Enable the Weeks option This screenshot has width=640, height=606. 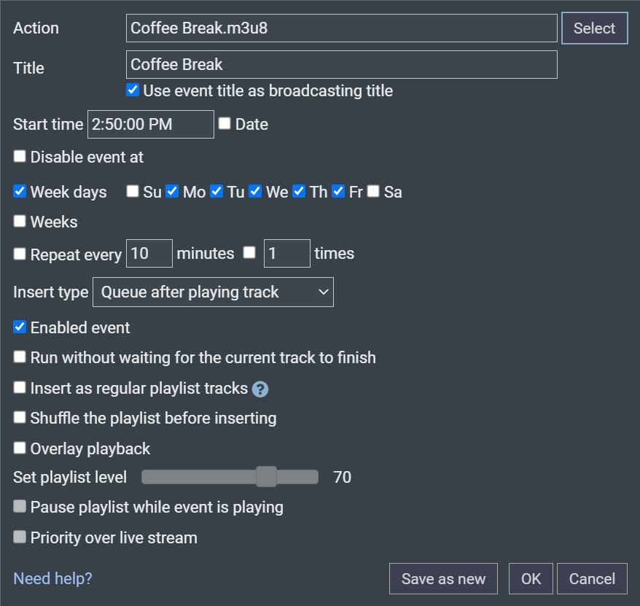[x=20, y=221]
